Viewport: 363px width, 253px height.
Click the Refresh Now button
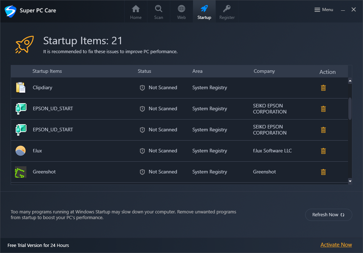tap(328, 215)
